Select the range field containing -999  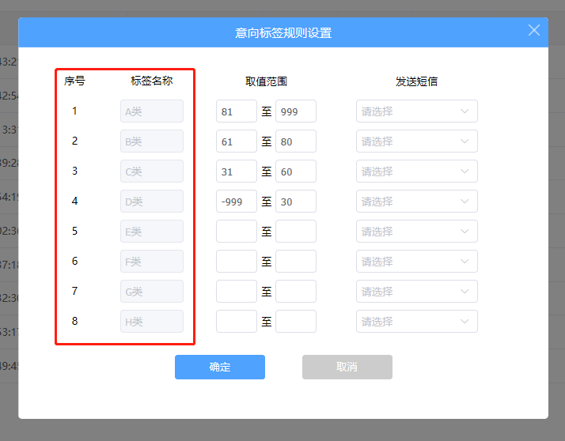pos(236,202)
